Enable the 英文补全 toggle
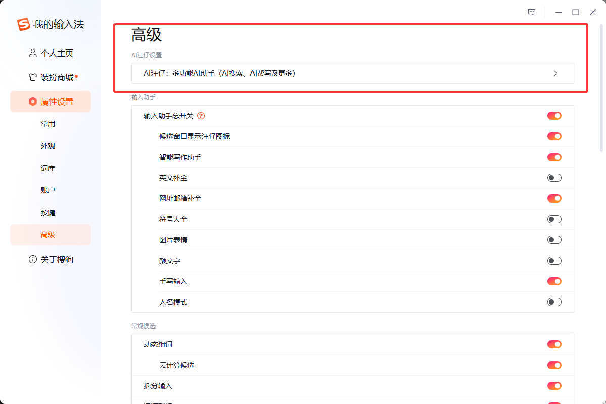 pos(554,178)
